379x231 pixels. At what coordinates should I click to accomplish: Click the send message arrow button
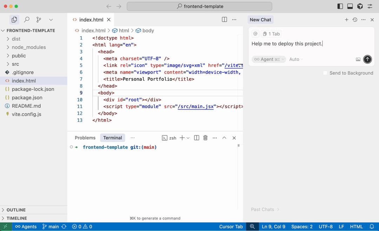click(x=367, y=59)
